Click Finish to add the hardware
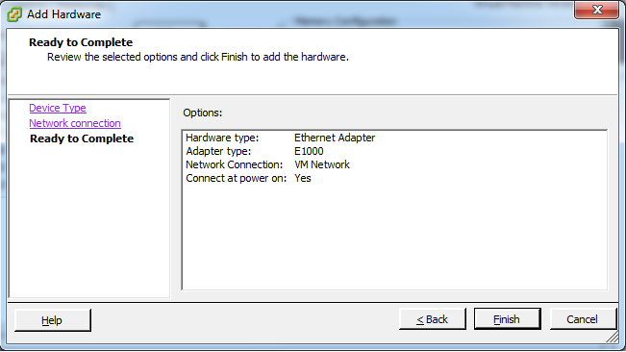Image resolution: width=626 pixels, height=352 pixels. point(507,319)
